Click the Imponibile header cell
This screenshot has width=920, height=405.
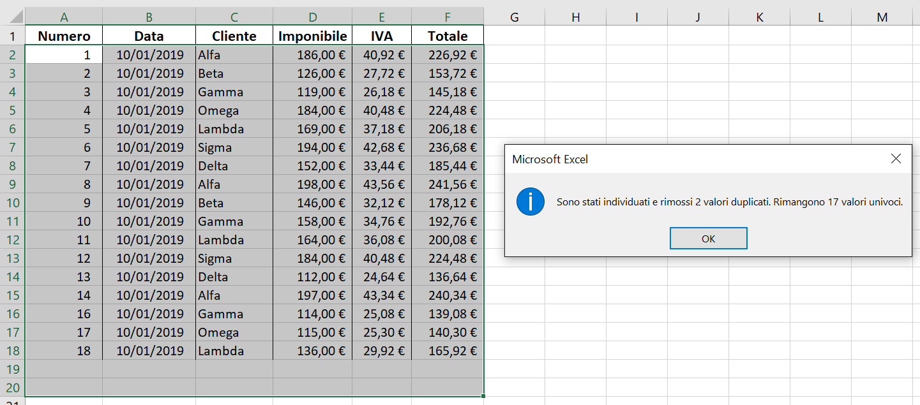312,36
